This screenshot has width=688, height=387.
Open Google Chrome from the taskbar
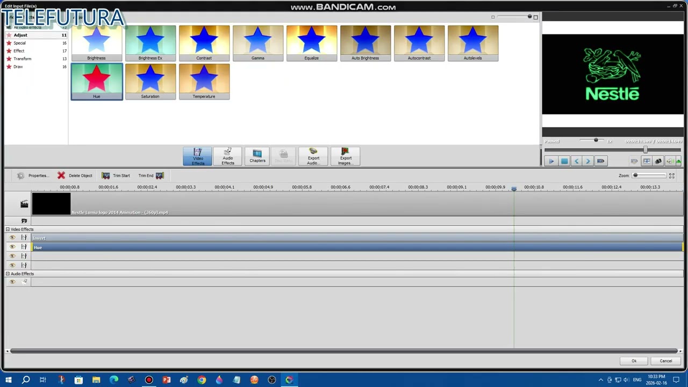click(202, 380)
